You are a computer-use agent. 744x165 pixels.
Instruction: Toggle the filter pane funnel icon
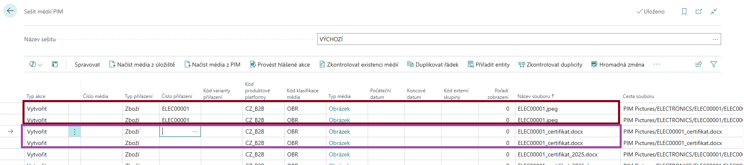(x=714, y=64)
